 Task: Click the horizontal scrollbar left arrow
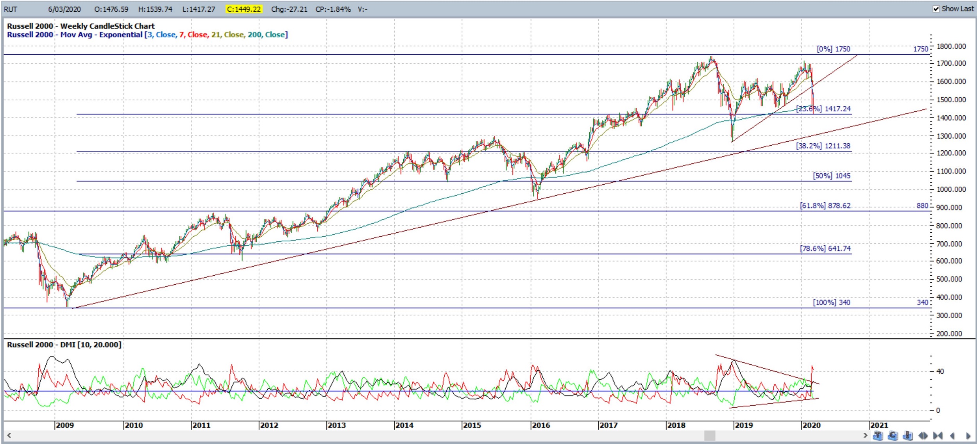[x=9, y=435]
